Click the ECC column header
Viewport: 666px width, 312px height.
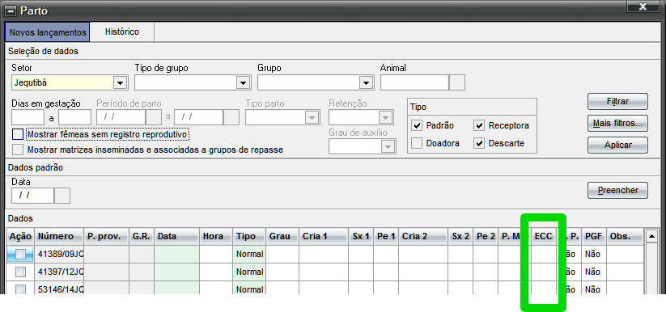(544, 237)
